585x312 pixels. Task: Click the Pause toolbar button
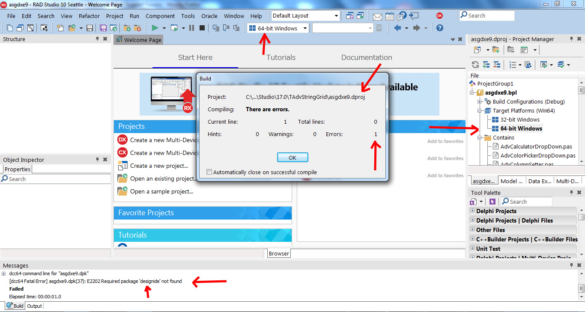coord(191,28)
